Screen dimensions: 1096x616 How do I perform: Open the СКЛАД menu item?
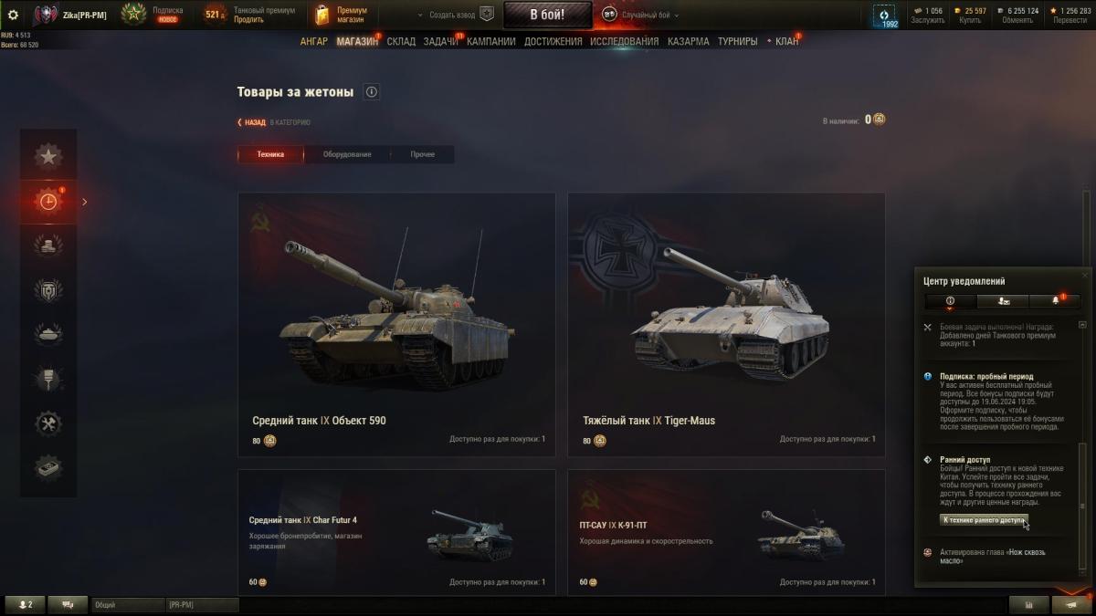tap(401, 41)
